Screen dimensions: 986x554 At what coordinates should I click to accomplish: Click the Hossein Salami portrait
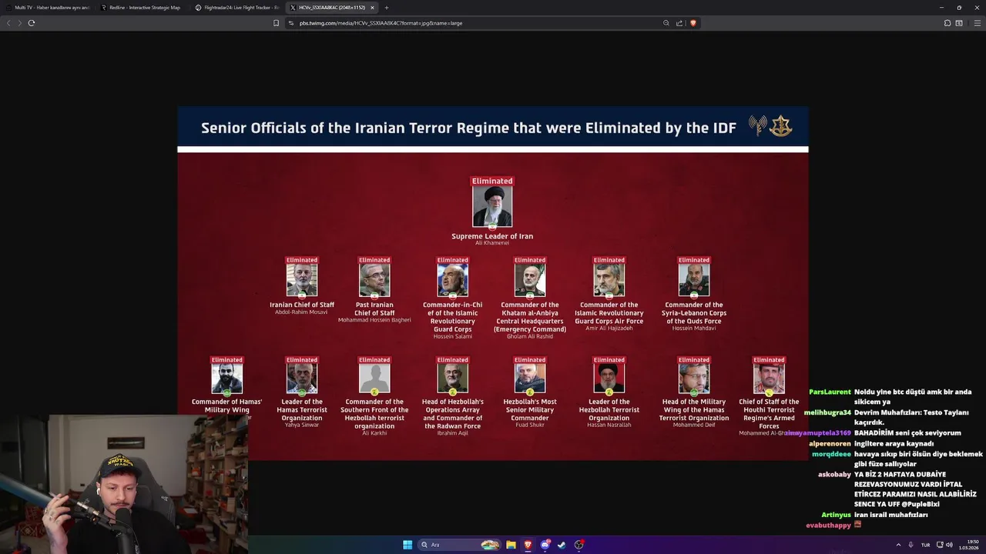[453, 280]
